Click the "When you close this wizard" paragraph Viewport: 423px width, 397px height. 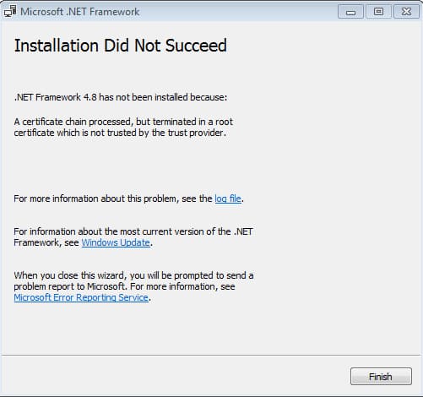[133, 286]
